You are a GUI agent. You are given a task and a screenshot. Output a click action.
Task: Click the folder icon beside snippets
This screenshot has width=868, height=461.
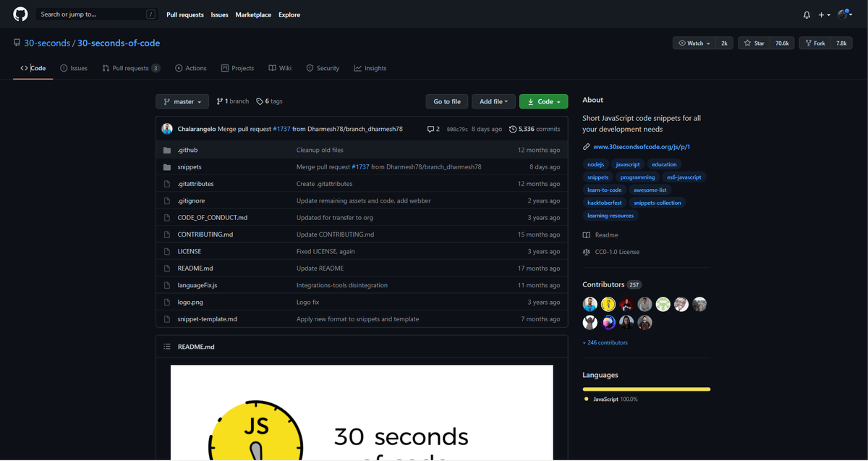[167, 166]
